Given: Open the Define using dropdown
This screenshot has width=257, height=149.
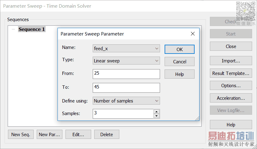Looking at the screenshot, I should [126, 101].
